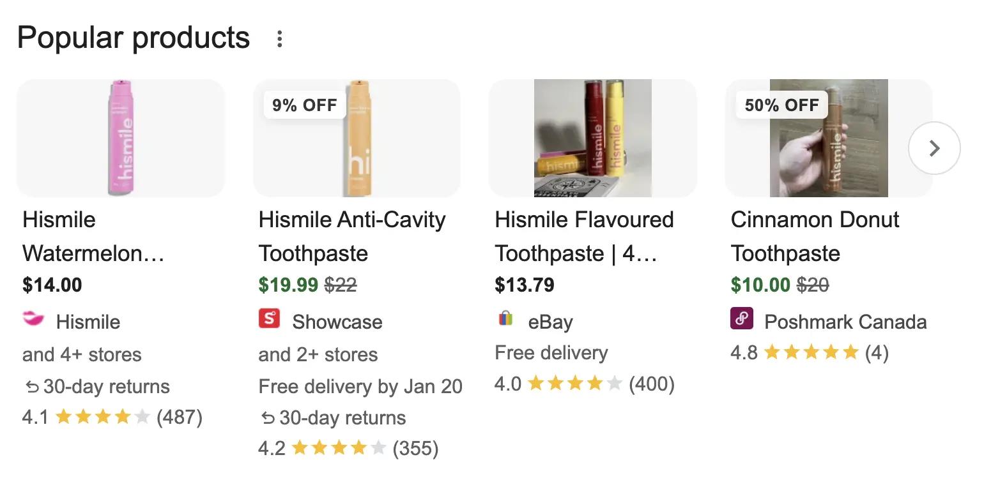Click the 30-day returns arrow icon
The width and height of the screenshot is (984, 494).
(29, 386)
